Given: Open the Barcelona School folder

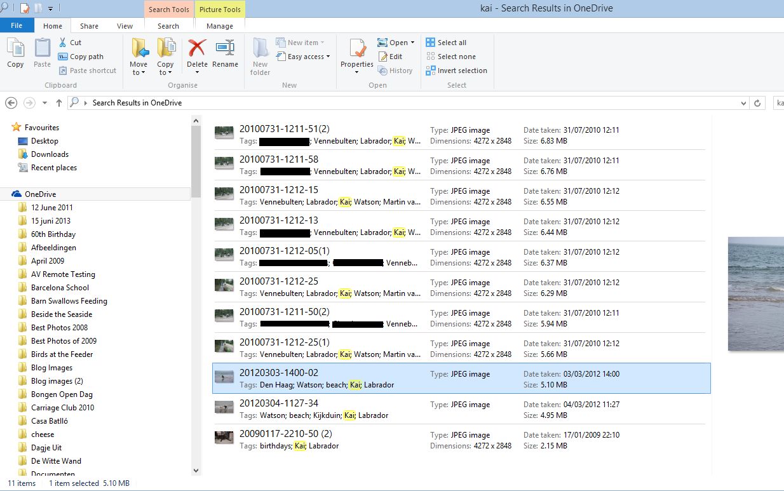Looking at the screenshot, I should coord(54,288).
